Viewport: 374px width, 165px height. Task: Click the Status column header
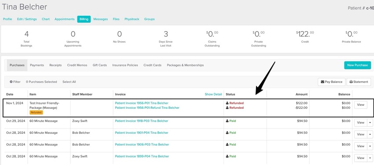click(x=231, y=94)
